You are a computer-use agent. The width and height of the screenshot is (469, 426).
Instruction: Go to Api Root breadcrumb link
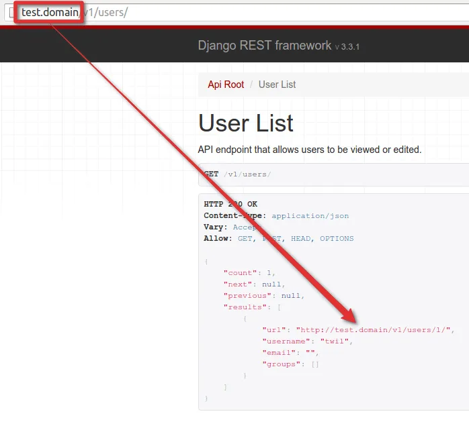coord(226,85)
